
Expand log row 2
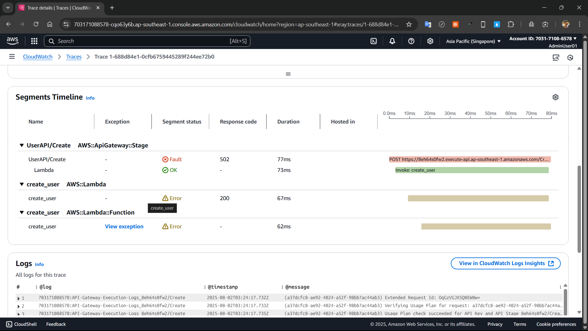coord(19,306)
